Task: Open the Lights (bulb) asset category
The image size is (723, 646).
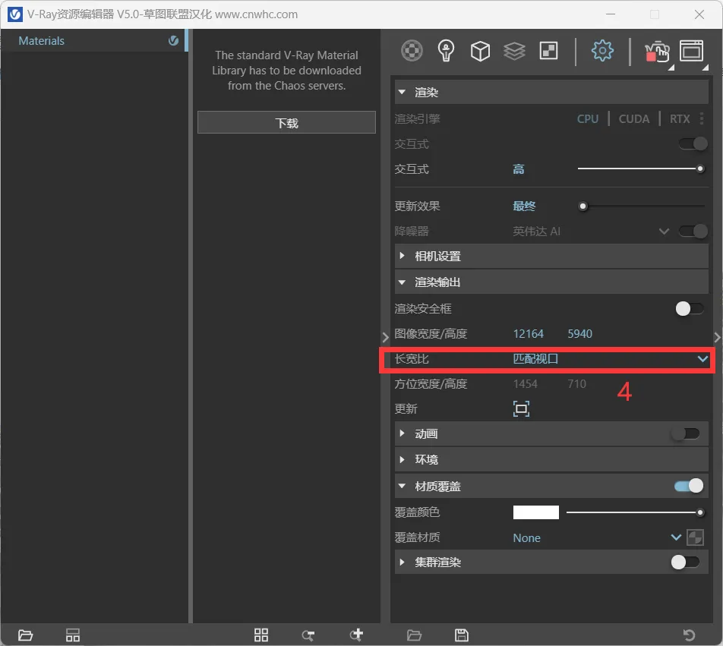Action: coord(446,51)
